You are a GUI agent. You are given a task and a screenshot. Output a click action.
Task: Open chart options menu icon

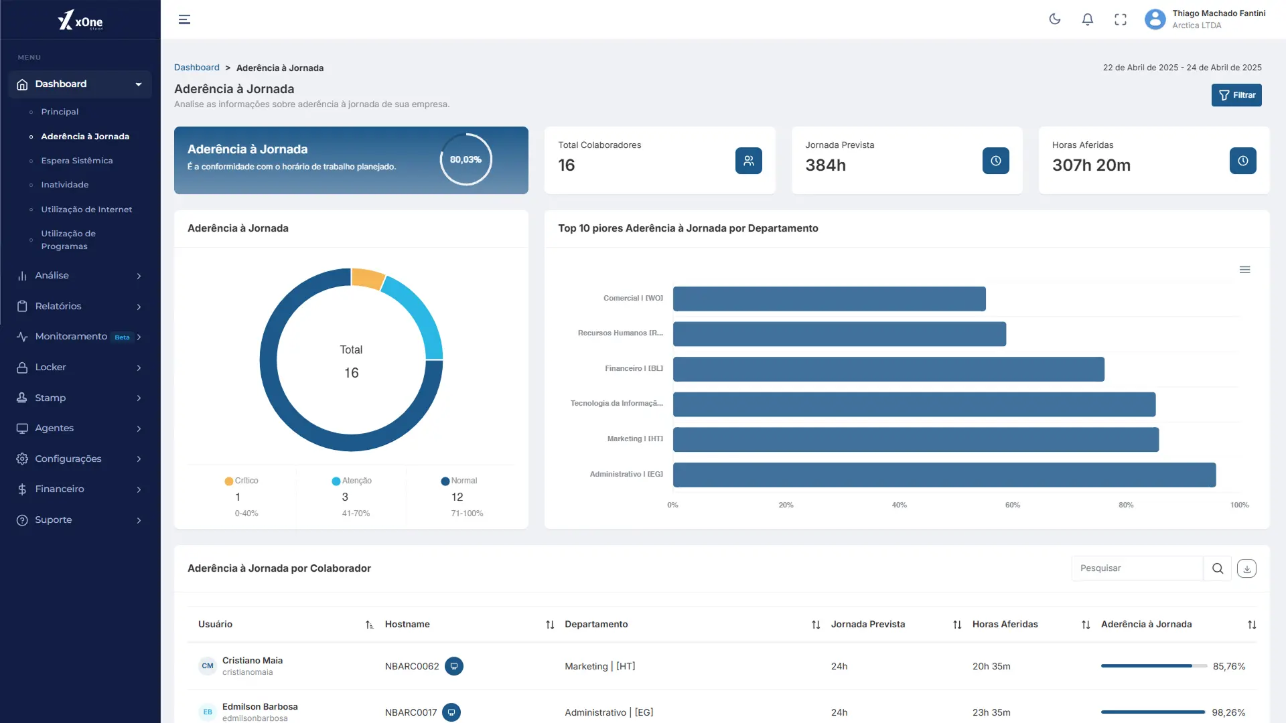point(1244,270)
